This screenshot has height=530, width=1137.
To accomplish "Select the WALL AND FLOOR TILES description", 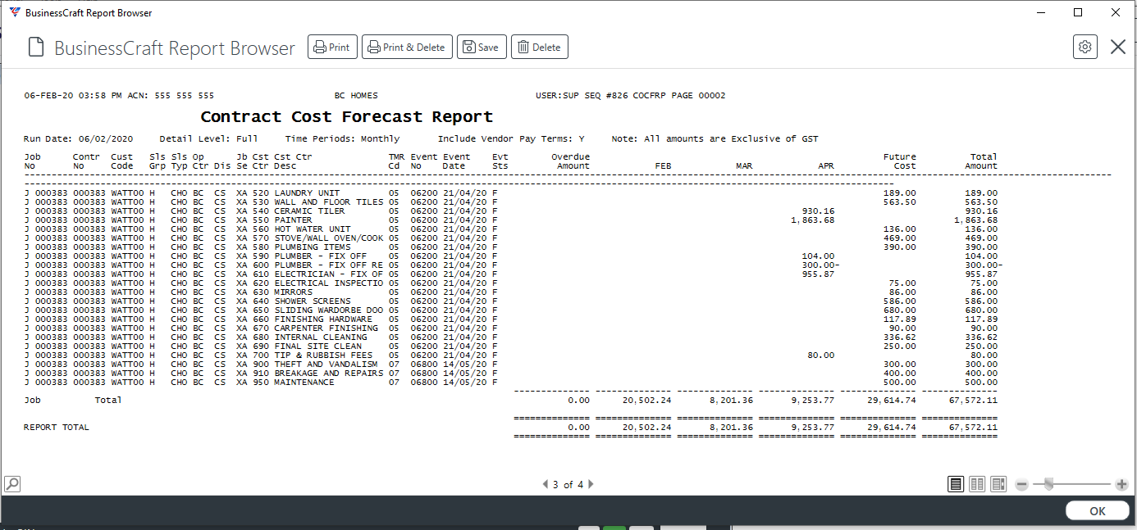I will (x=329, y=202).
